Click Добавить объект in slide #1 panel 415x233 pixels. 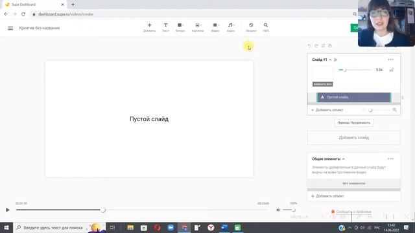(x=327, y=110)
